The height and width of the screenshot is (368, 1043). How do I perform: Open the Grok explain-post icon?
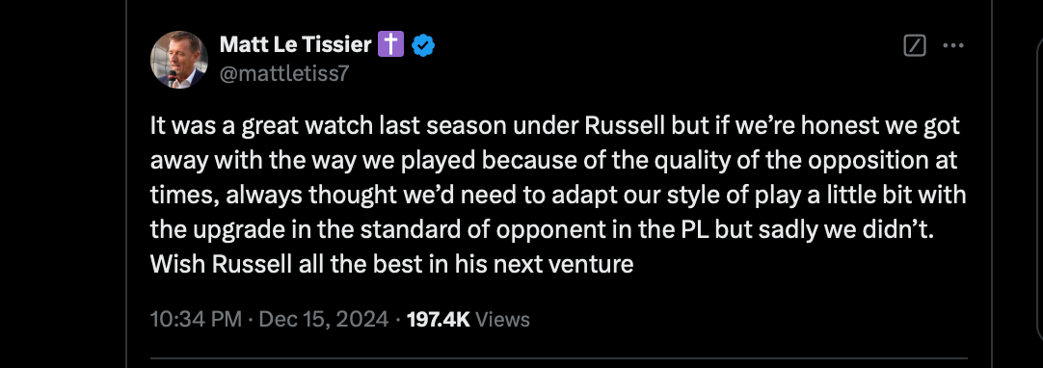tap(915, 45)
